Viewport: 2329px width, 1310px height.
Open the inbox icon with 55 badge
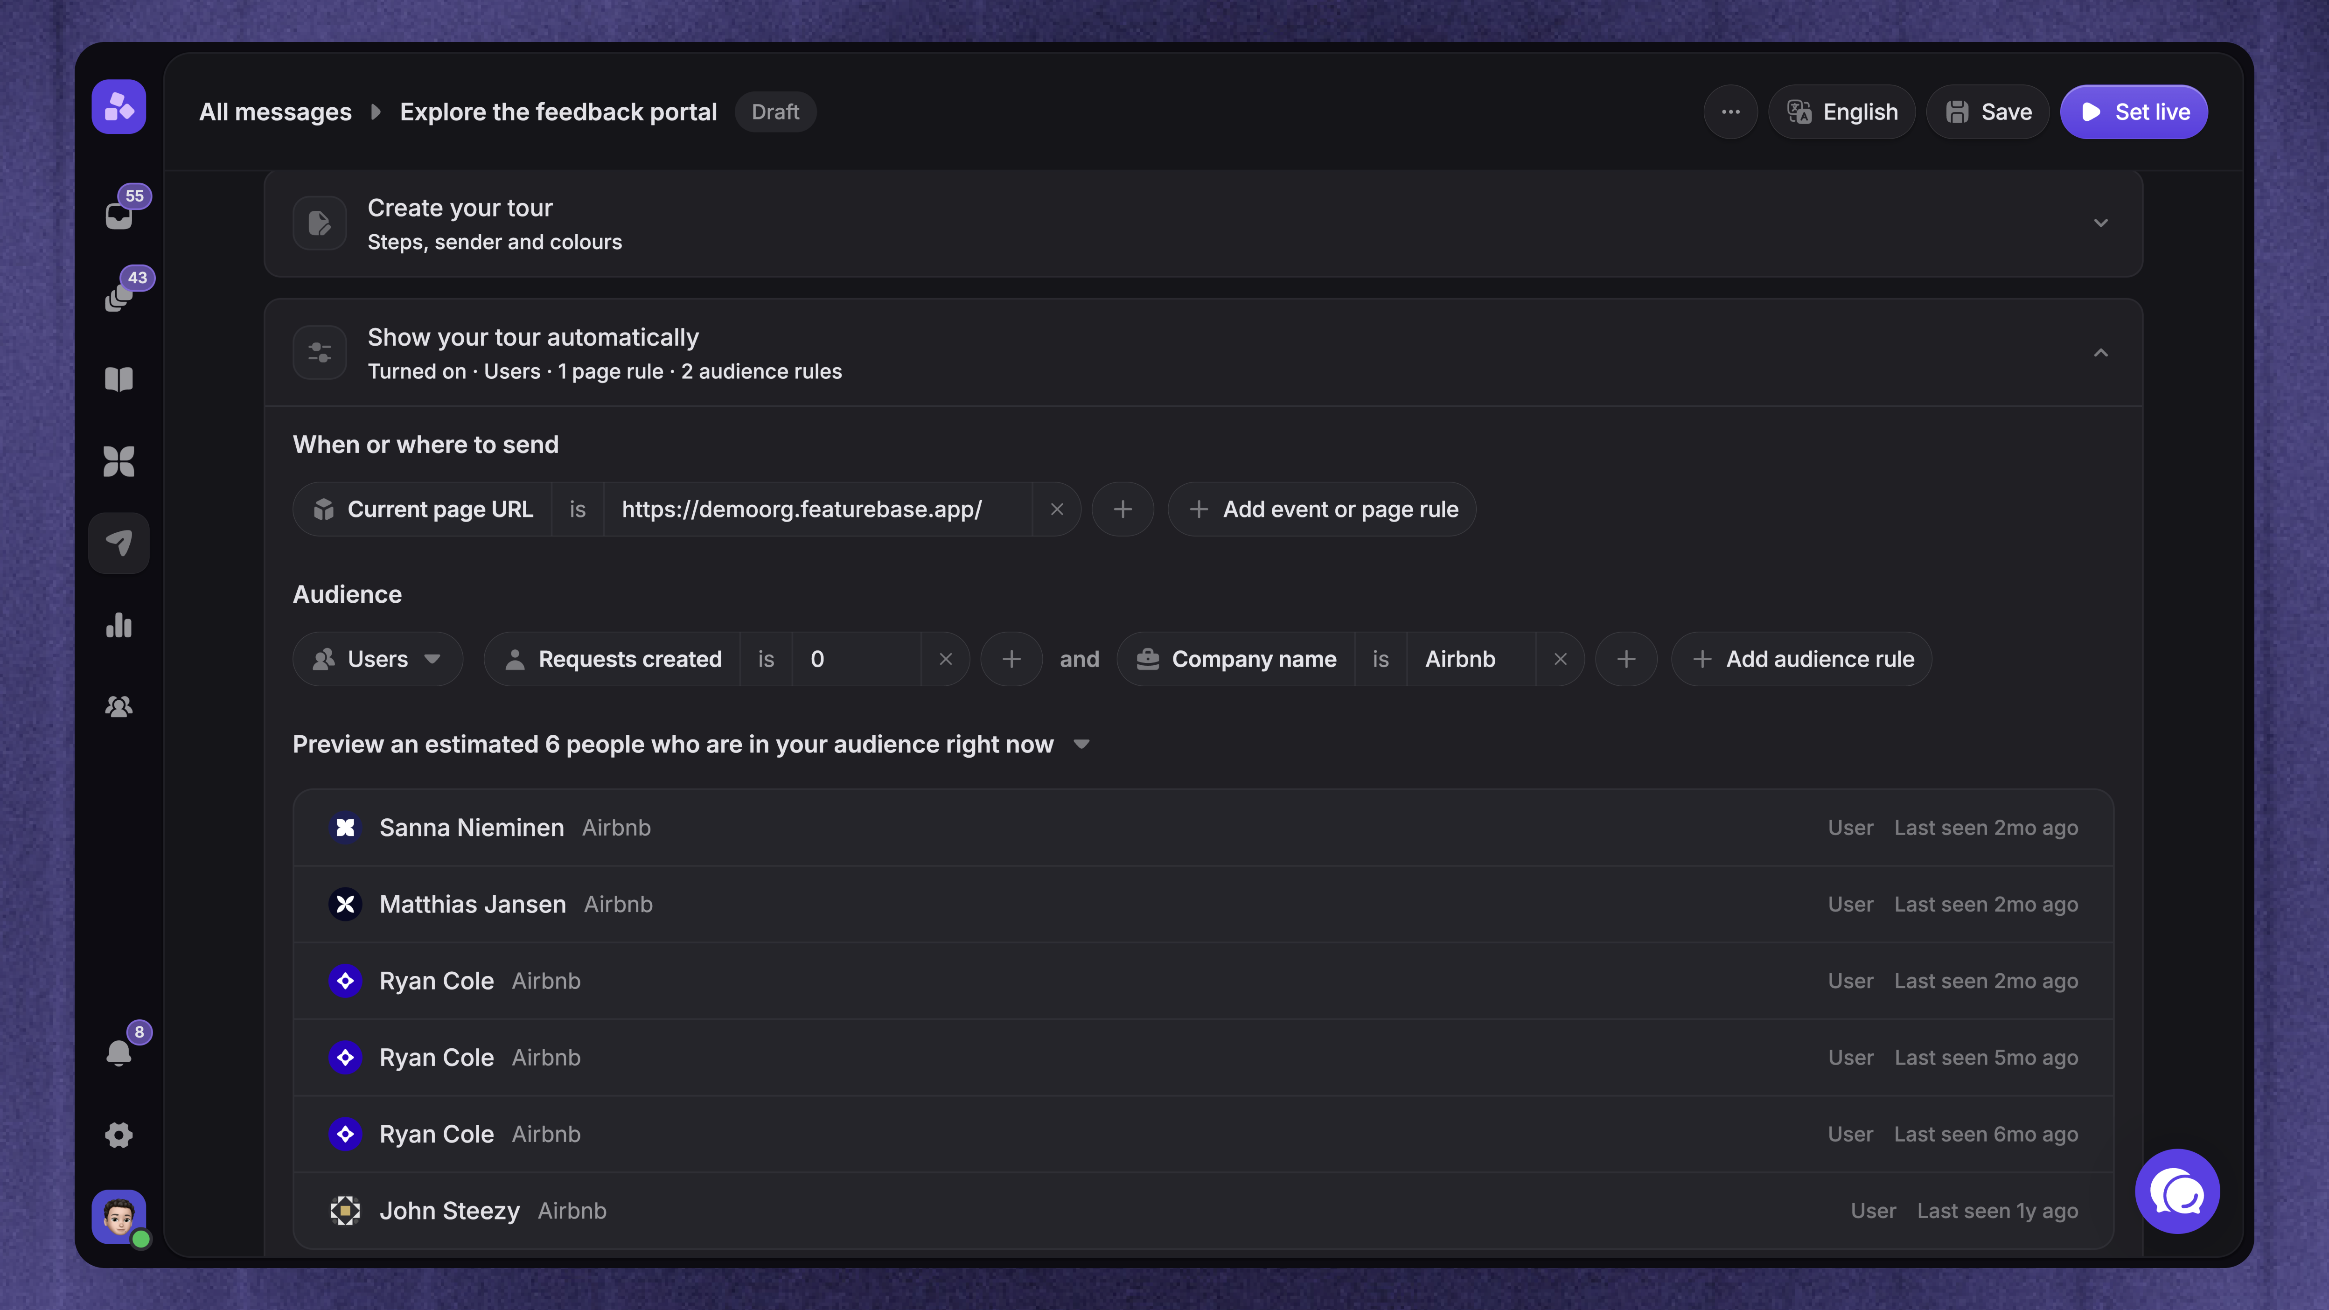(119, 216)
